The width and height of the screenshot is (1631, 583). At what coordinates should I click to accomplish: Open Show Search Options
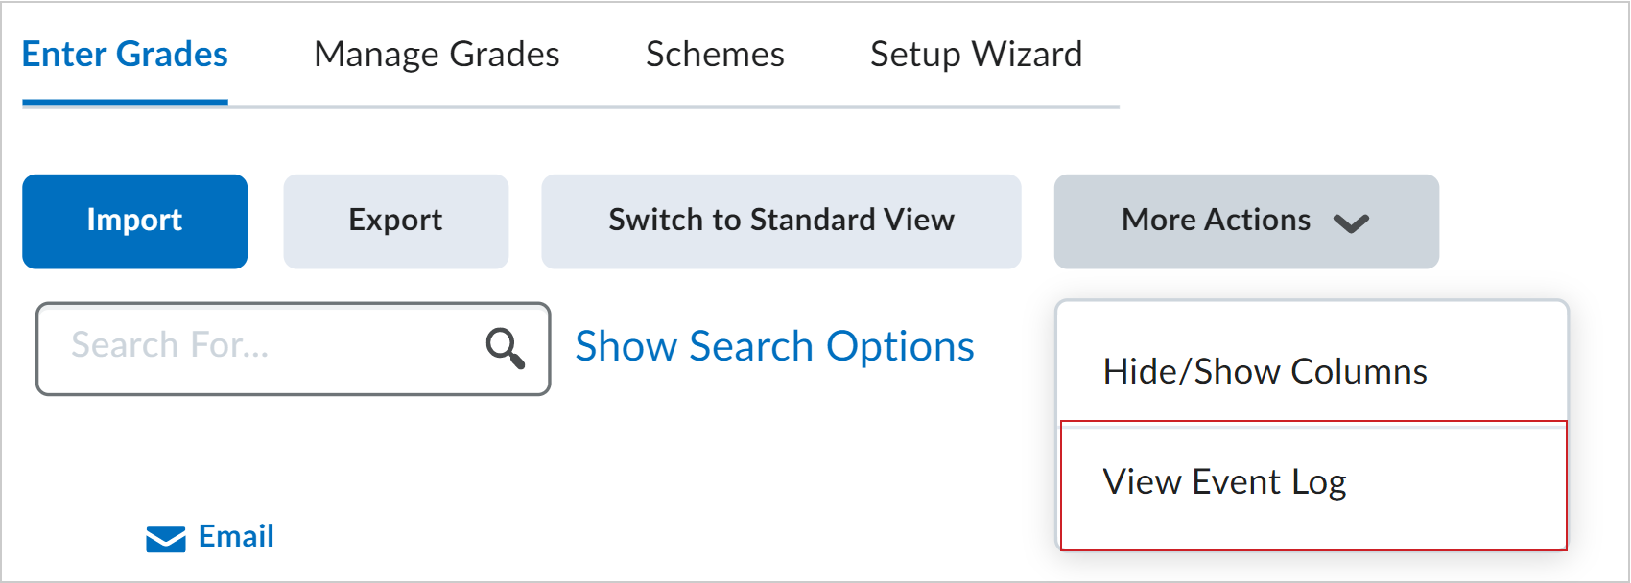click(x=773, y=346)
